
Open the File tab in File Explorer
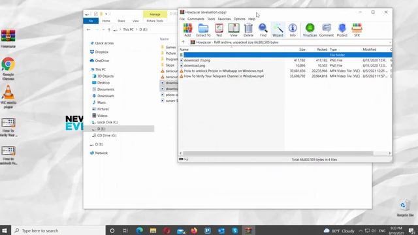(91, 21)
